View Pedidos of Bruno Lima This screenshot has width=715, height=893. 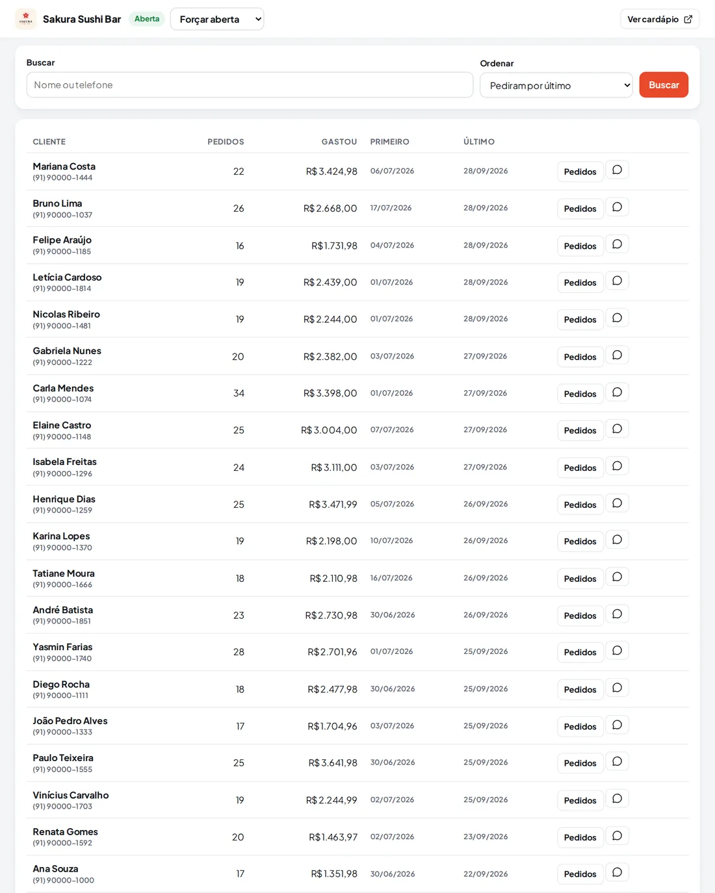580,208
